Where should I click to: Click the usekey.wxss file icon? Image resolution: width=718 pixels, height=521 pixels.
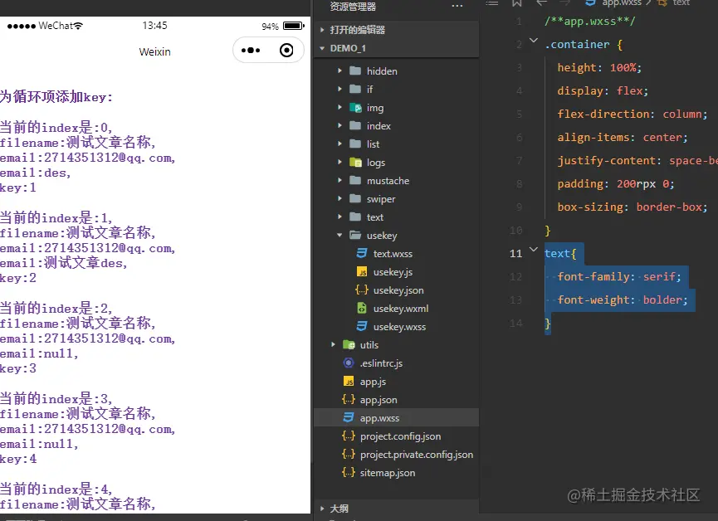click(x=362, y=326)
